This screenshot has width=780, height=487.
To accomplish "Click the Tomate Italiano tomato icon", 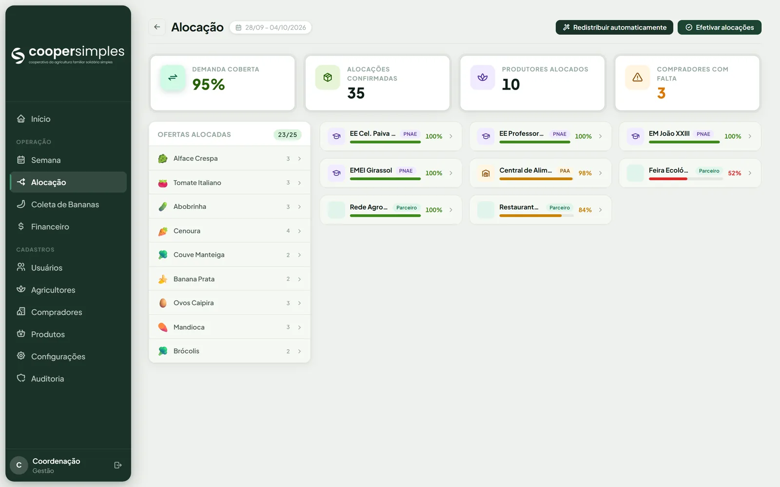I will pyautogui.click(x=163, y=183).
